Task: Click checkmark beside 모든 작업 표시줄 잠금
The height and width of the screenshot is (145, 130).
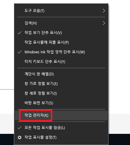Action: pos(19,128)
